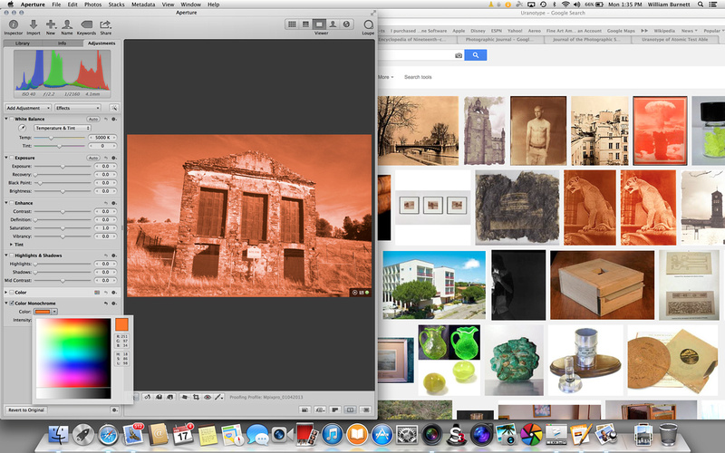Open the Temperature & Tint dropdown
This screenshot has width=725, height=453.
tap(62, 128)
